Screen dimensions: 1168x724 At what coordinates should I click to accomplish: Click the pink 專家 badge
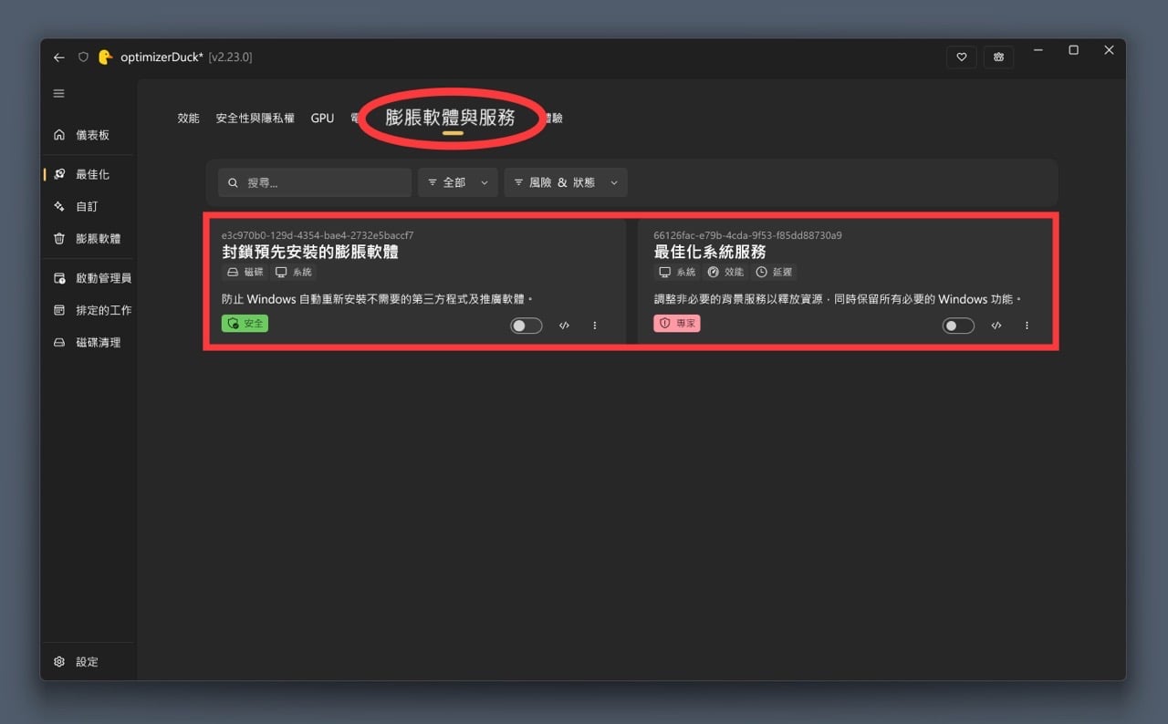click(677, 324)
